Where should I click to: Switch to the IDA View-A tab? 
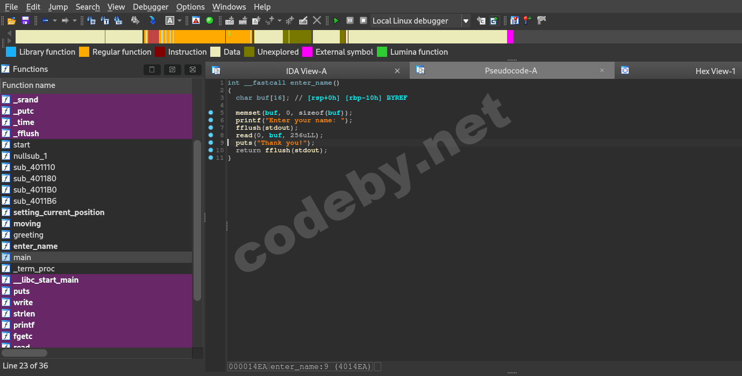pos(306,71)
